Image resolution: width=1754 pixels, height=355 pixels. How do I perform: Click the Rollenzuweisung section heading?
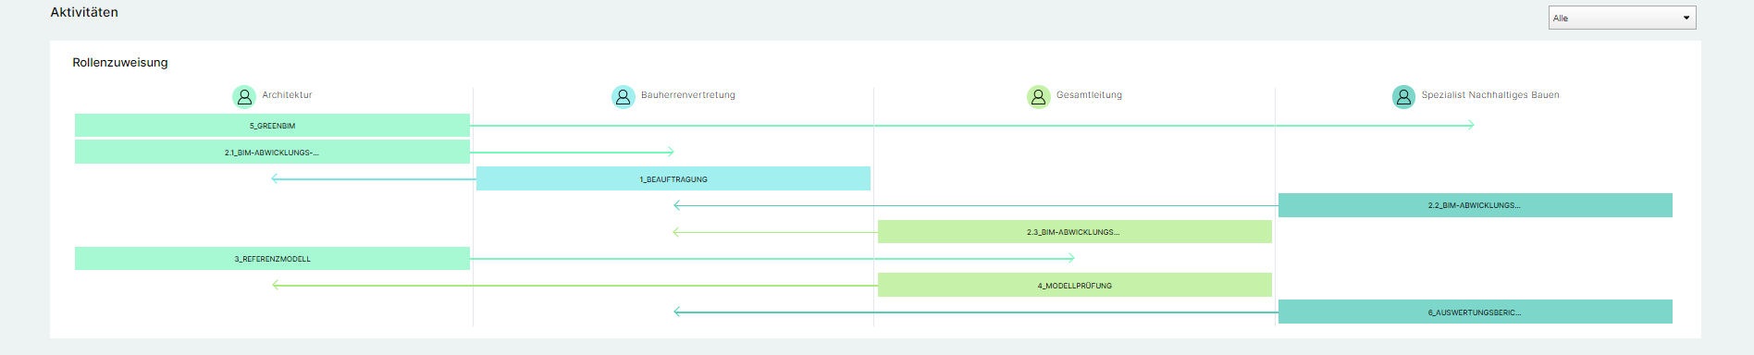[x=120, y=63]
